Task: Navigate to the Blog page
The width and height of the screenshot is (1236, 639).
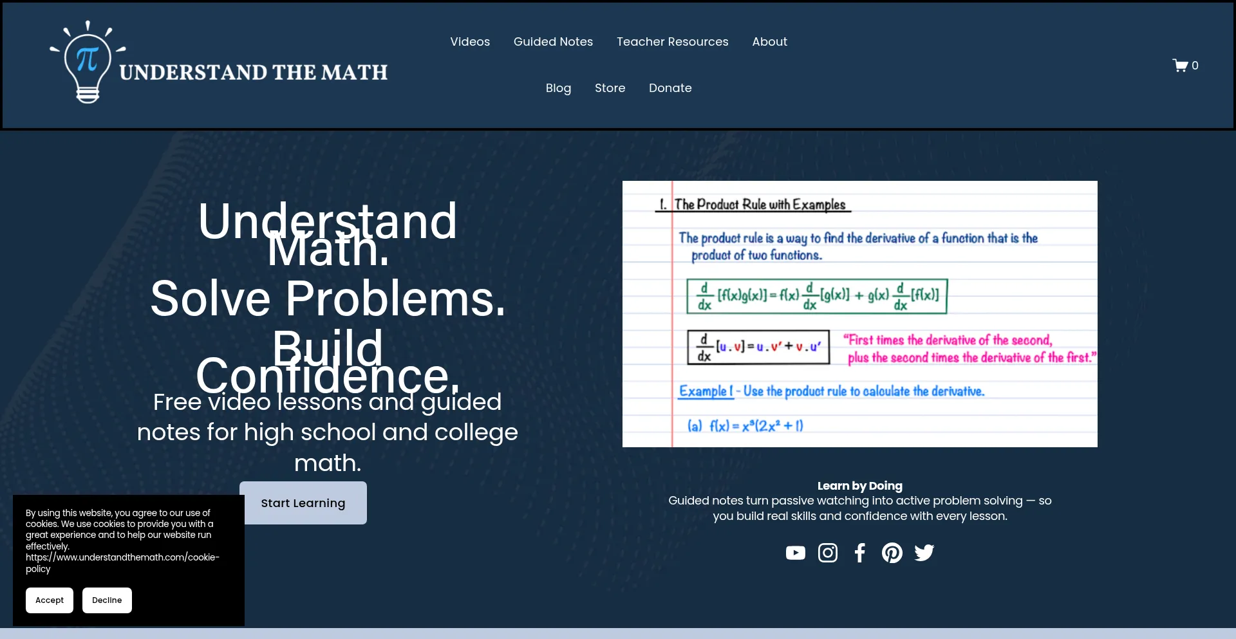Action: click(x=558, y=88)
